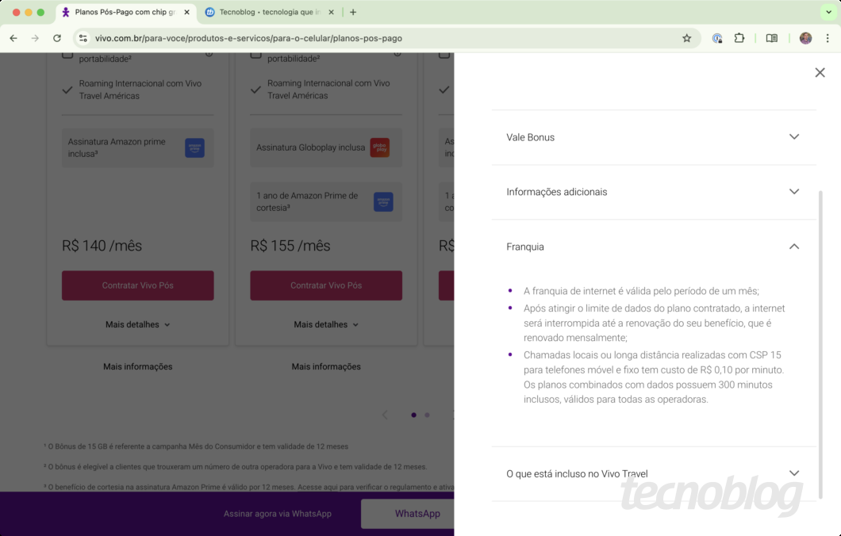Click the Globoplay icon on the R$ 155 plan

click(380, 147)
